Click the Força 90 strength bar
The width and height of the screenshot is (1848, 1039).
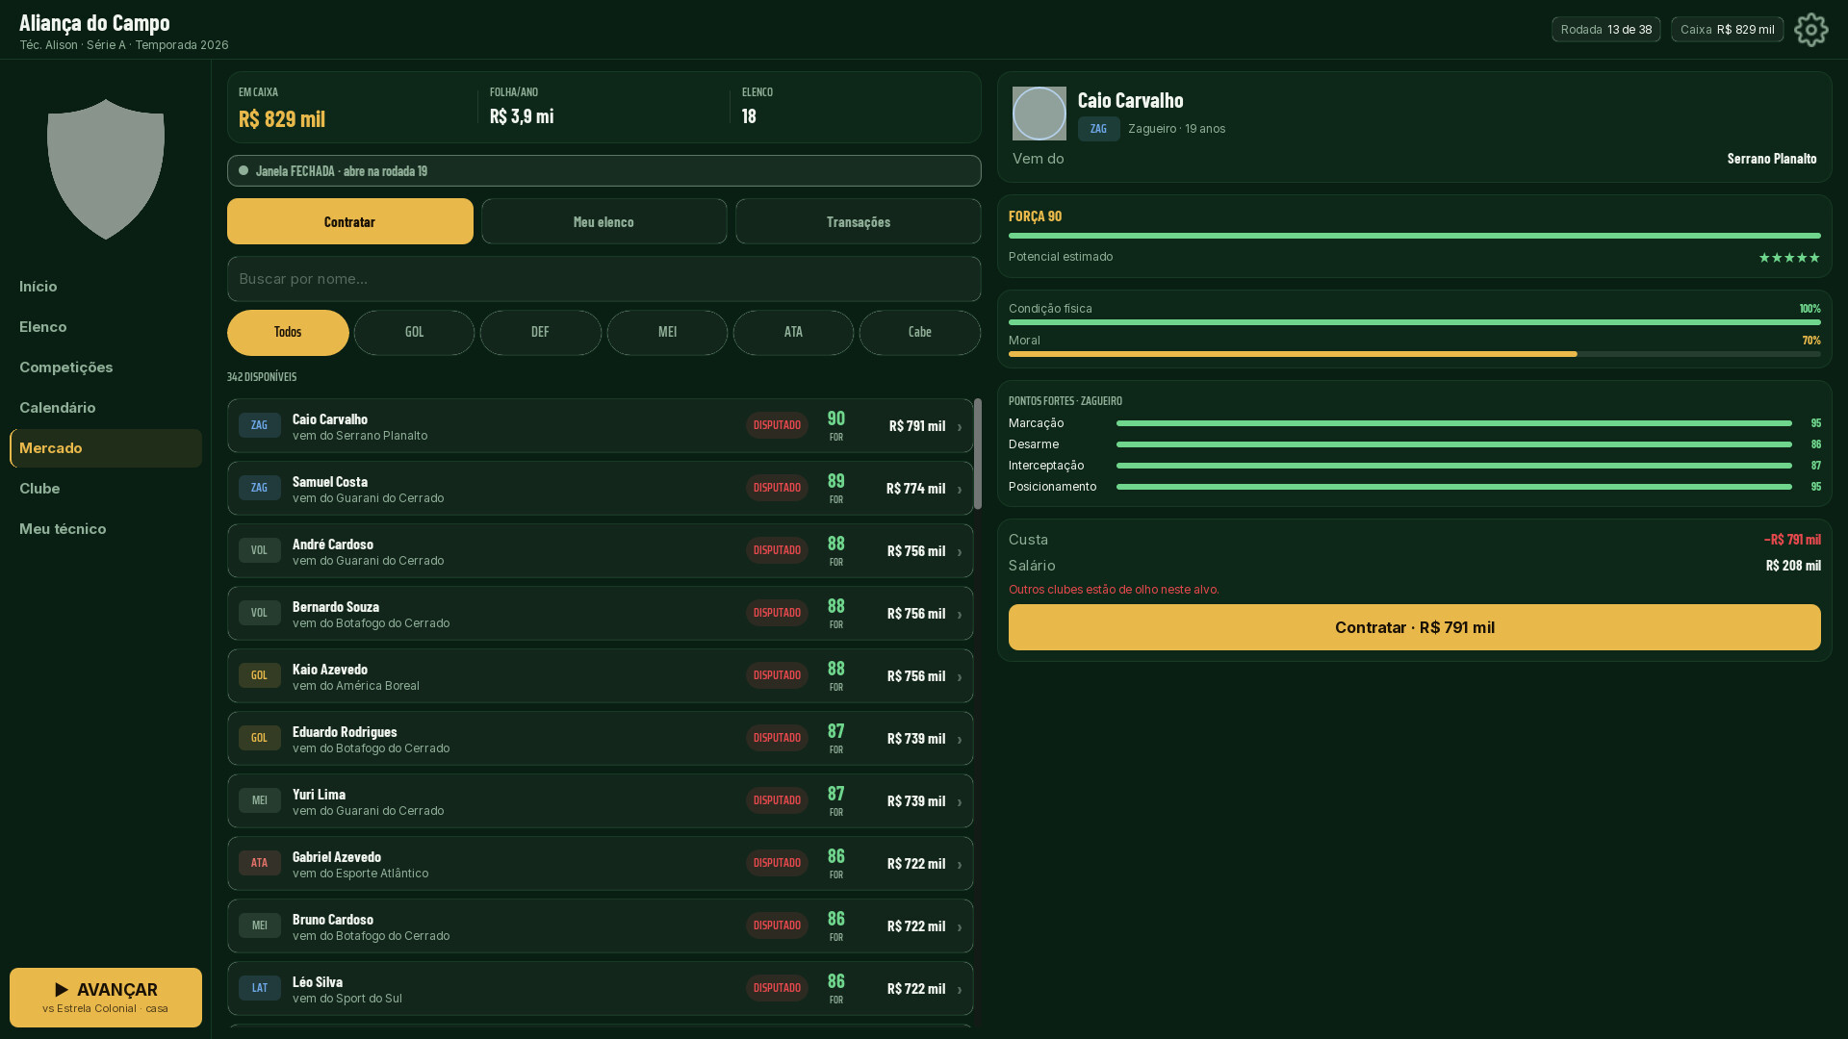tap(1415, 236)
